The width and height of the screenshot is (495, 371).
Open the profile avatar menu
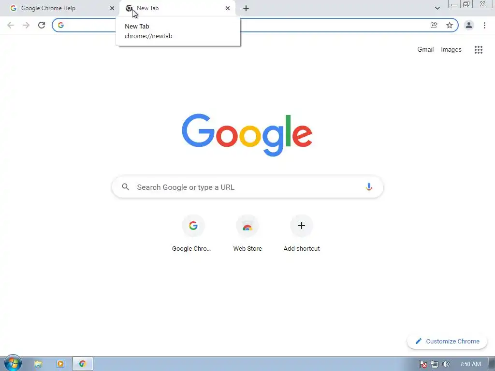[469, 25]
